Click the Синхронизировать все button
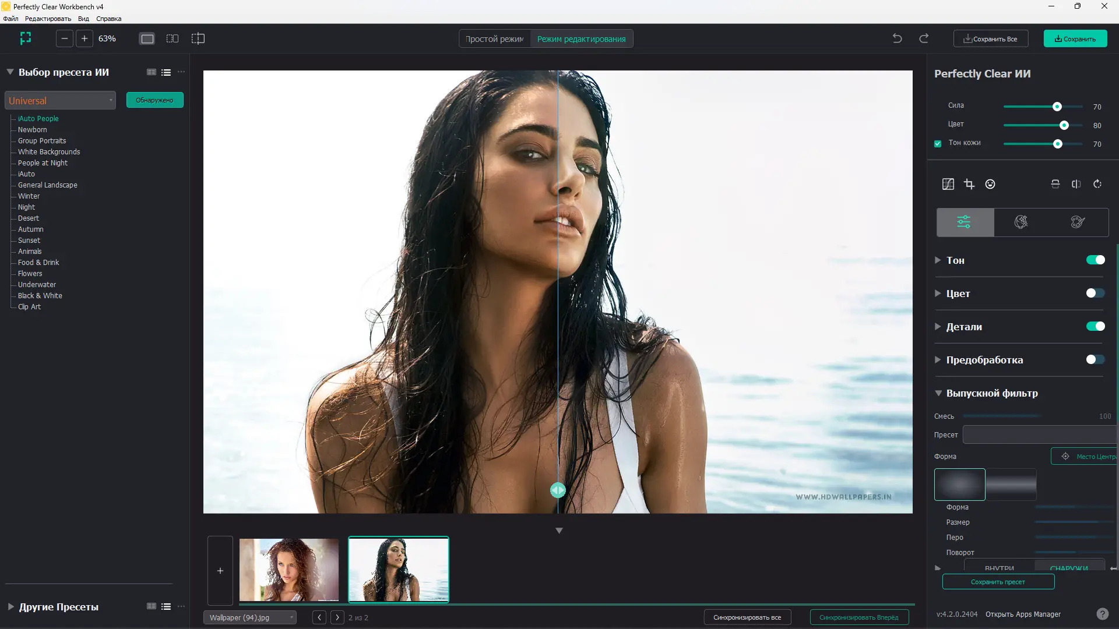This screenshot has height=629, width=1119. click(747, 617)
